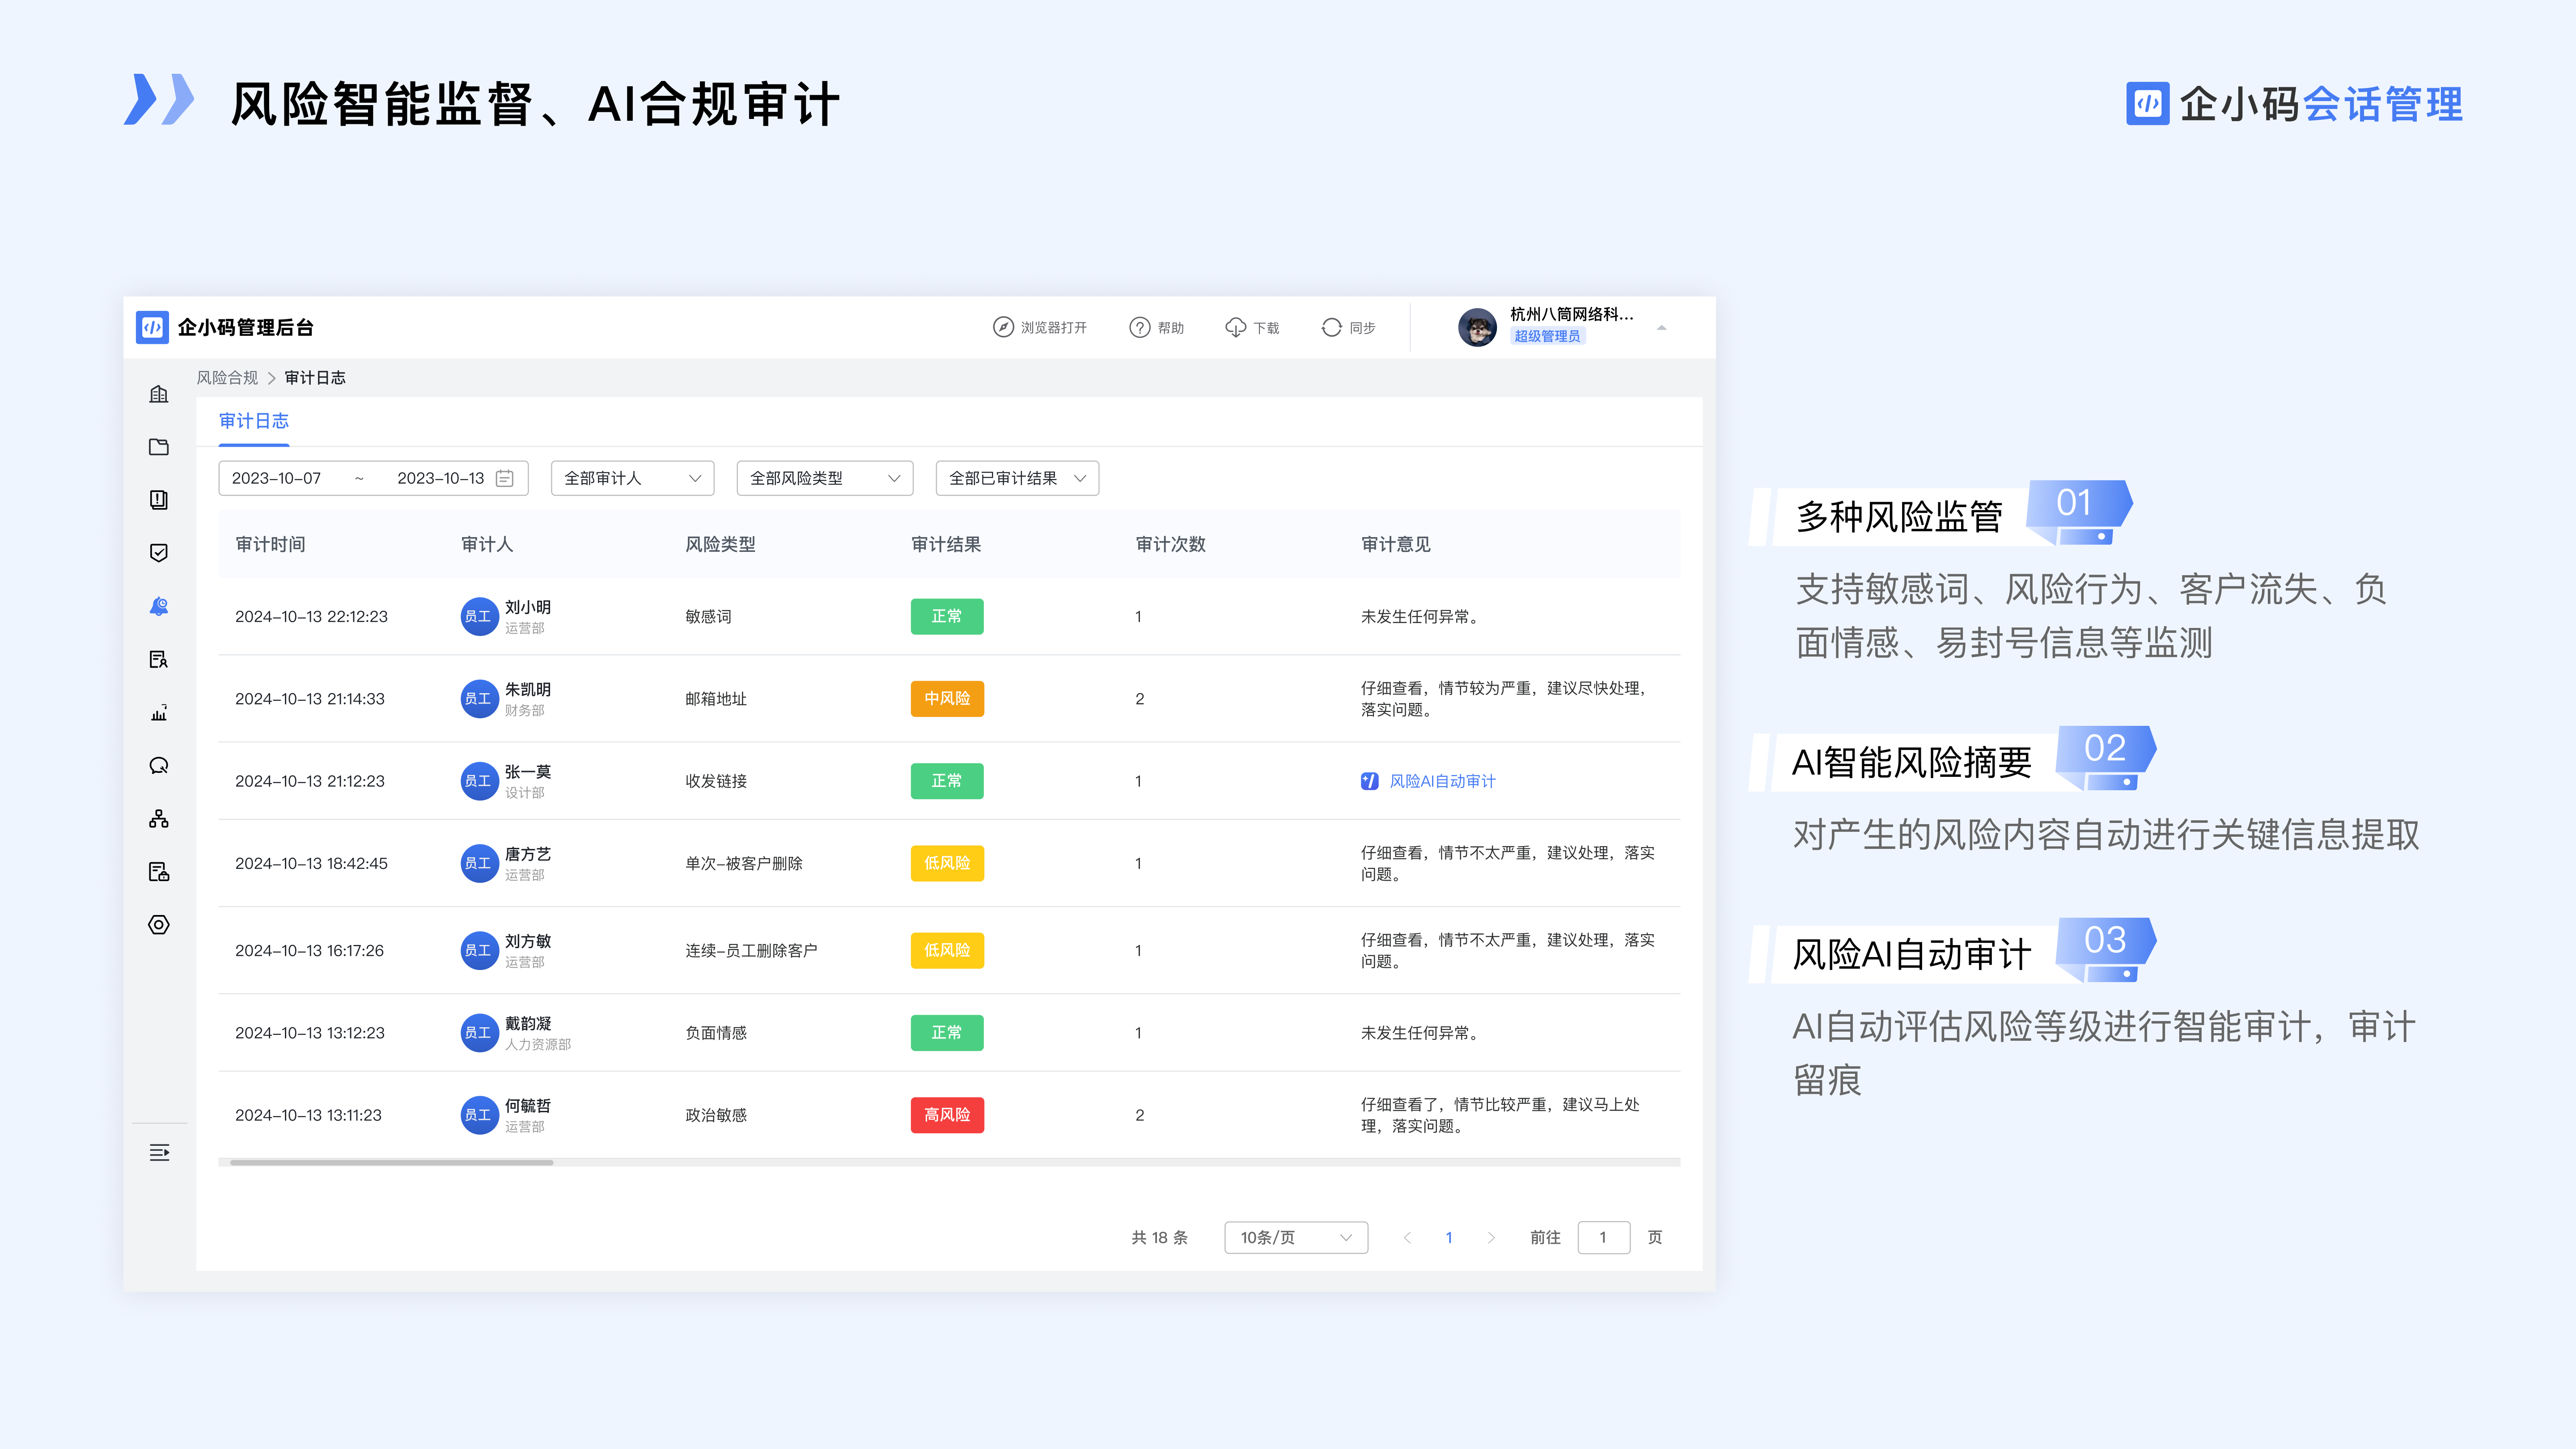Expand sidebar using collapse menu icon
2576x1449 pixels.
159,1153
